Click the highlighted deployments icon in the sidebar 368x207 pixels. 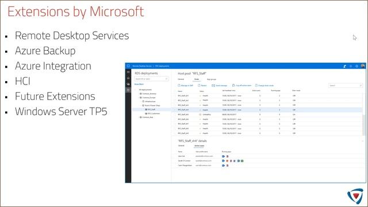tap(128, 90)
